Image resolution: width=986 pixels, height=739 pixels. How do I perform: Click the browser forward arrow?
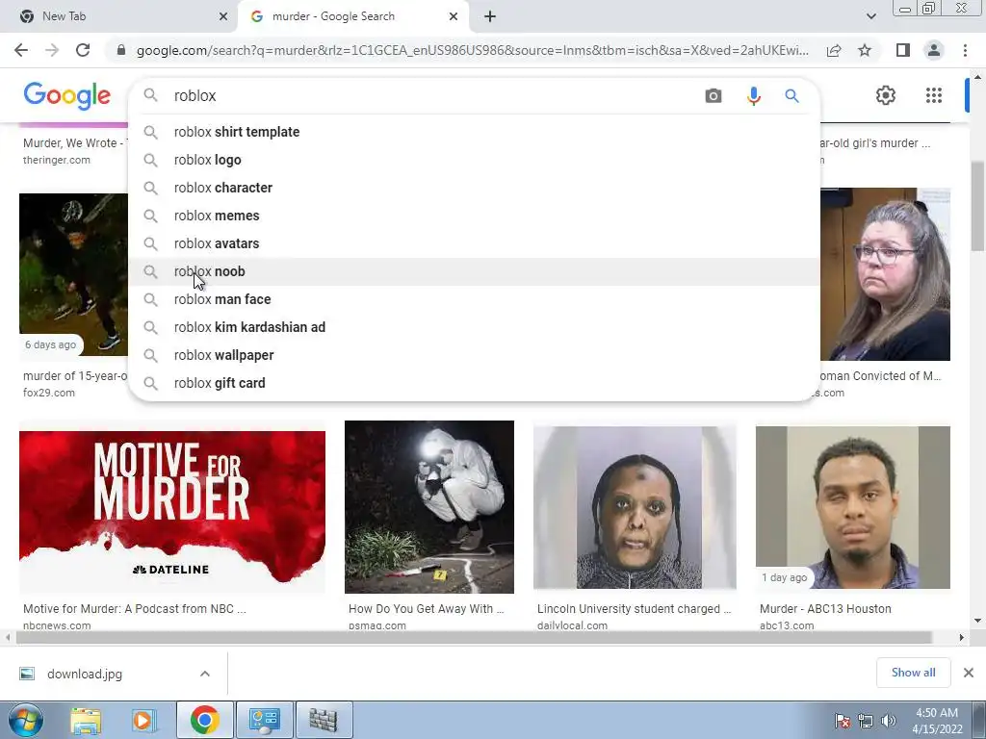[52, 50]
